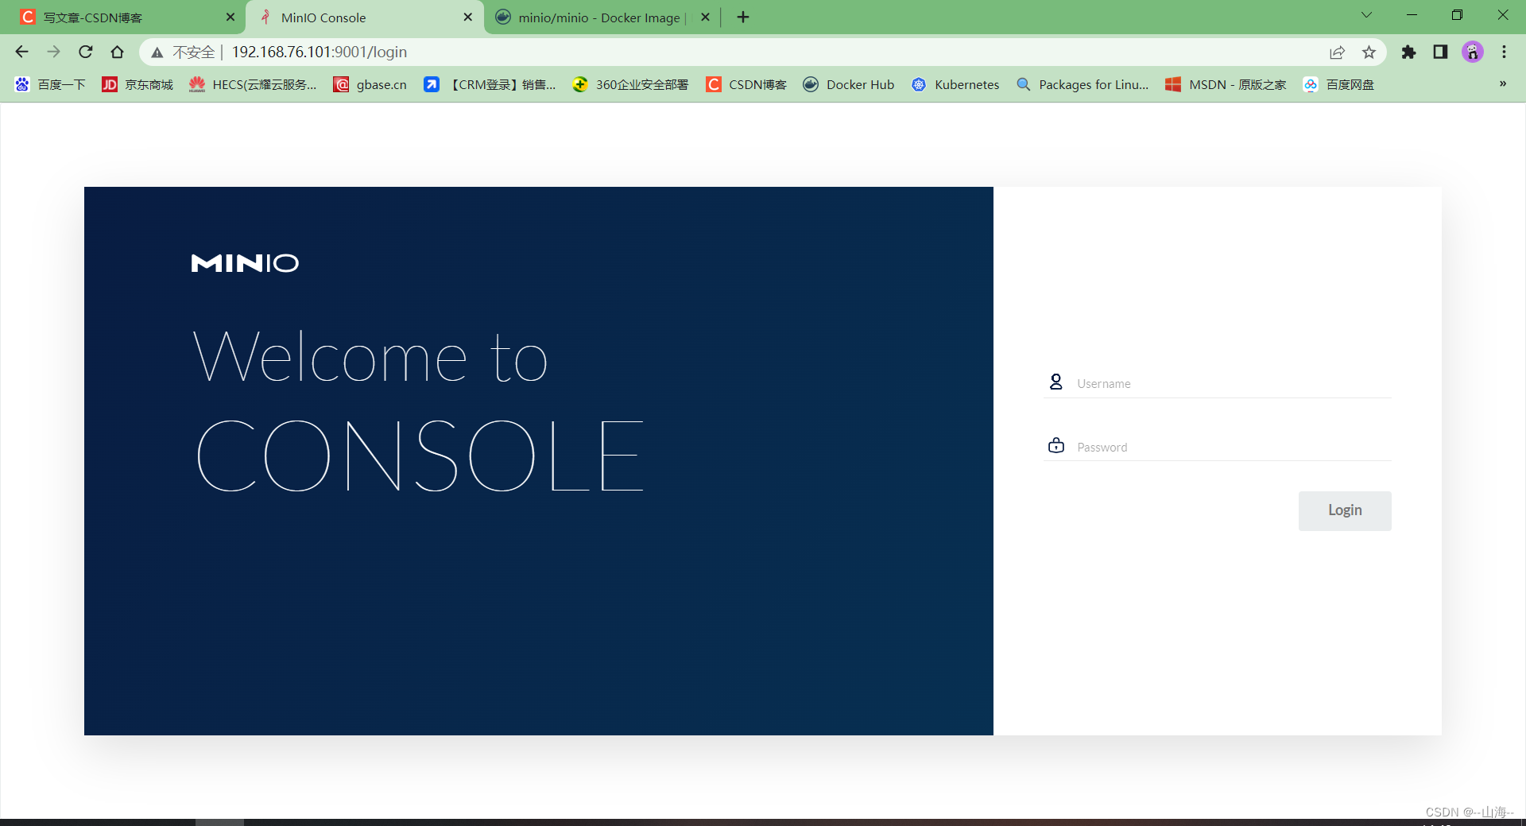Click the MinIO logo
1526x826 pixels.
[245, 263]
